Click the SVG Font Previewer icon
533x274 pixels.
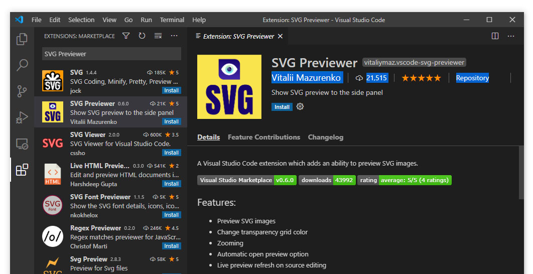53,205
